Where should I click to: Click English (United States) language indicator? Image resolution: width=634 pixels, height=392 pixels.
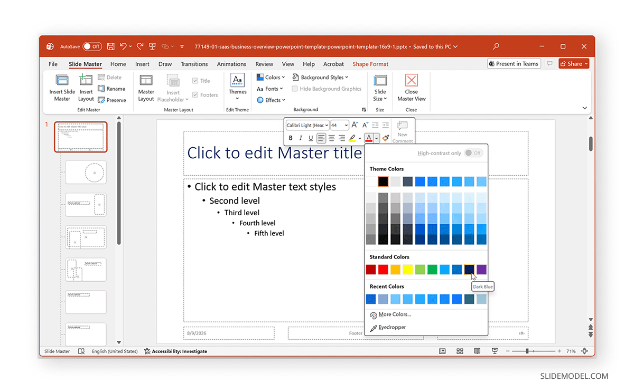coord(115,351)
